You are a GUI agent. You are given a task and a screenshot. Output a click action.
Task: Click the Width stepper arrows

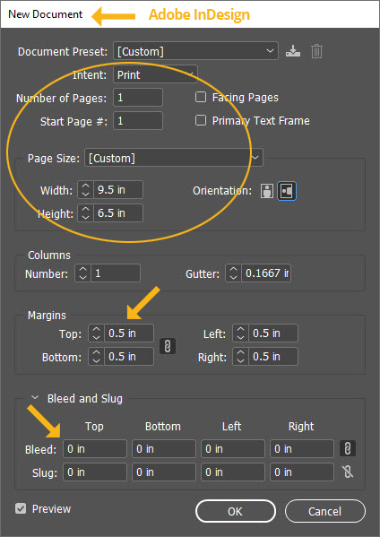[x=85, y=190]
